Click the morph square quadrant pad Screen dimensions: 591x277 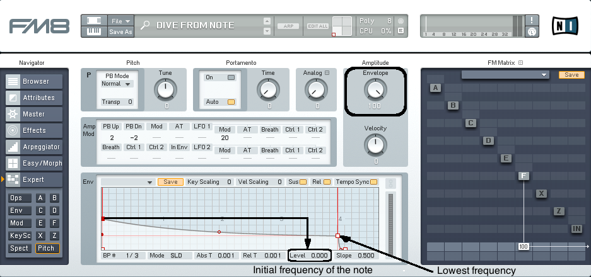pos(341,26)
